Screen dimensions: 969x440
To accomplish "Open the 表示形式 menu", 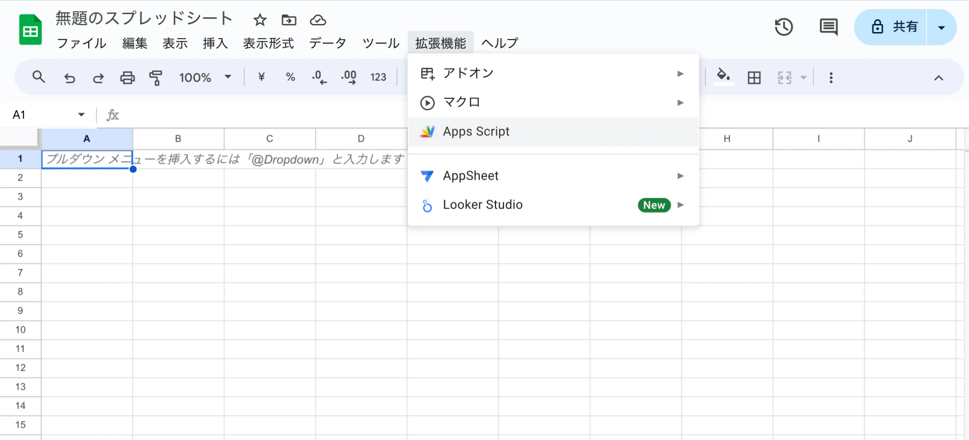I will [268, 43].
